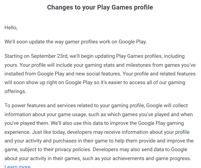
Task: Click the sentence about updating gamer profiles
Action: tap(75, 42)
